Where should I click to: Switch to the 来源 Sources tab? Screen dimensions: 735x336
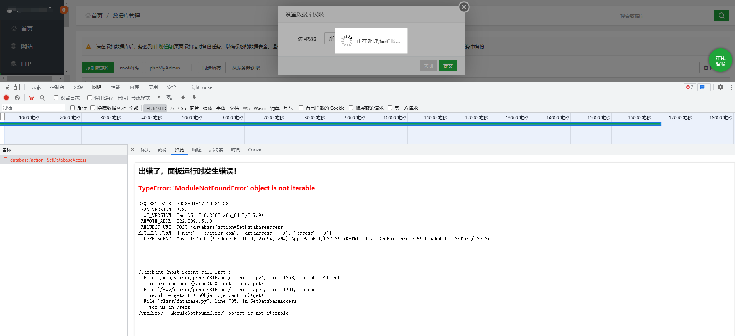click(x=78, y=87)
